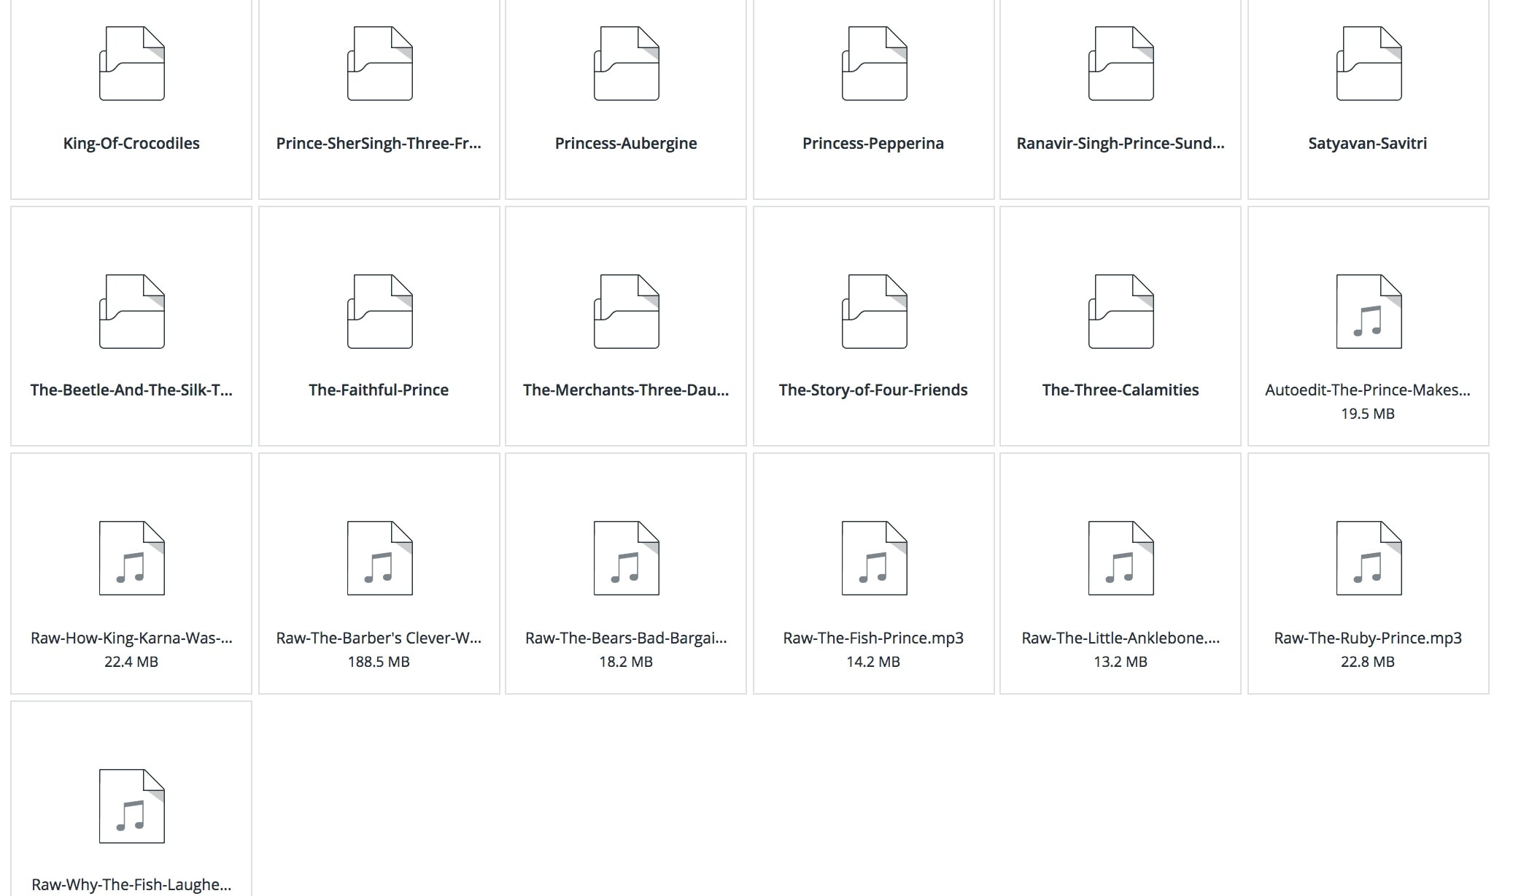The height and width of the screenshot is (896, 1513).
Task: Select the Raw-The-Ruby-Prince.mp3 audio icon
Action: (x=1369, y=558)
